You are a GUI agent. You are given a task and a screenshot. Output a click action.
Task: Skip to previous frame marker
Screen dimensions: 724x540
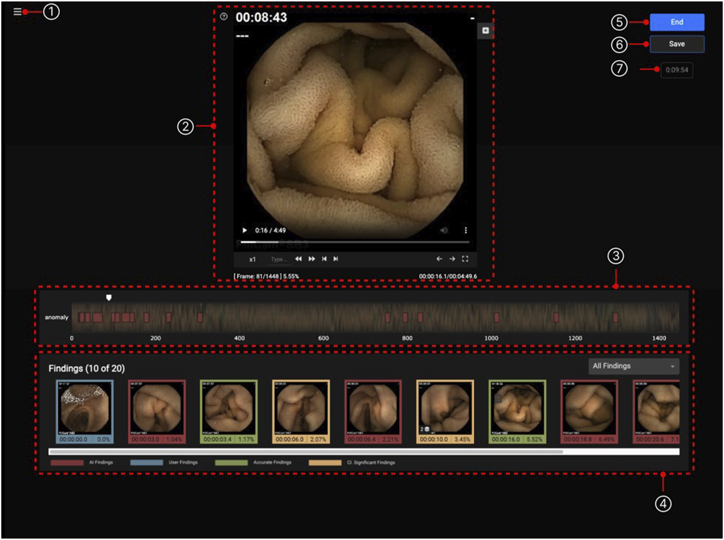pyautogui.click(x=324, y=259)
